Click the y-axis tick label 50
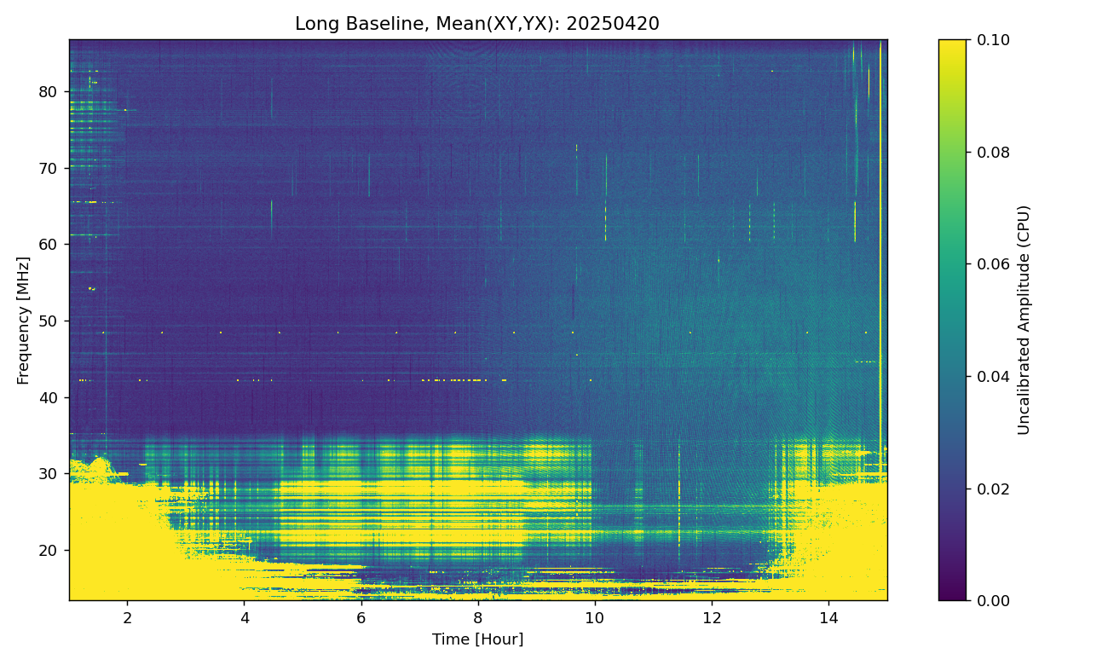The image size is (1108, 665). click(x=49, y=321)
